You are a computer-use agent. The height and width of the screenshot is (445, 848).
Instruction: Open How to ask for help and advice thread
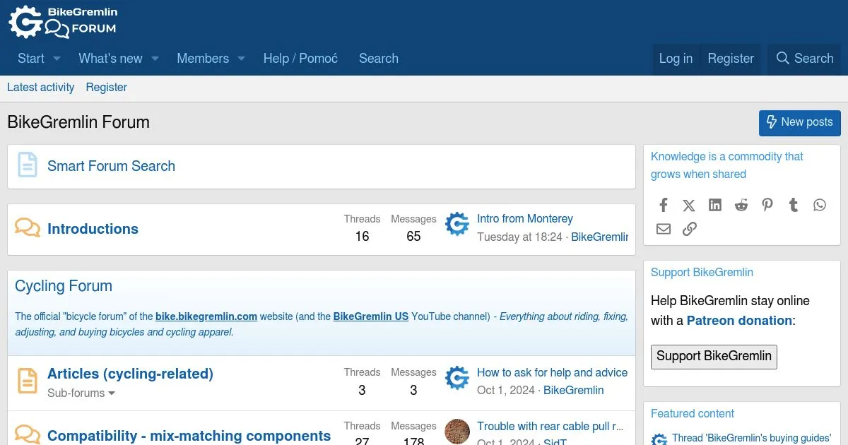(553, 372)
